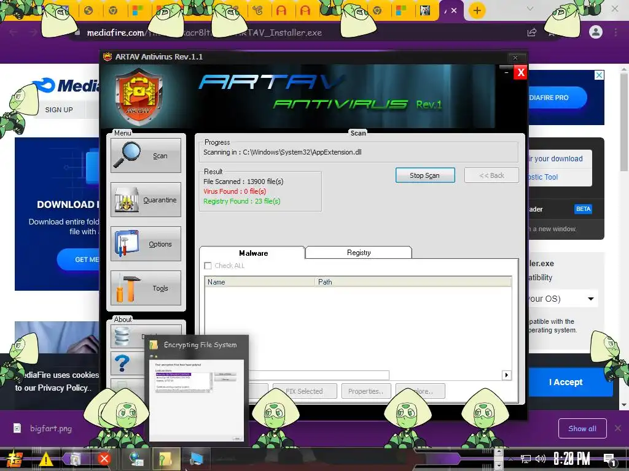Click the key folder EFS taskbar icon

pyautogui.click(x=165, y=459)
